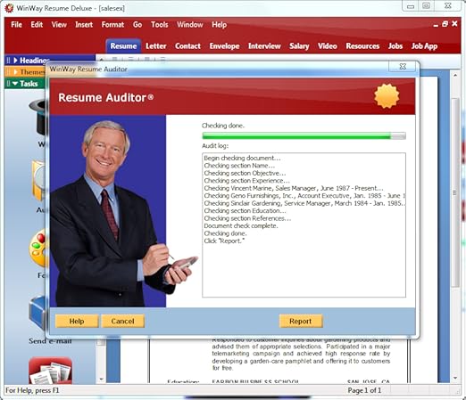Click the Geno Furnishings log entry
Viewport: 466px width, 400px height.
coord(304,196)
